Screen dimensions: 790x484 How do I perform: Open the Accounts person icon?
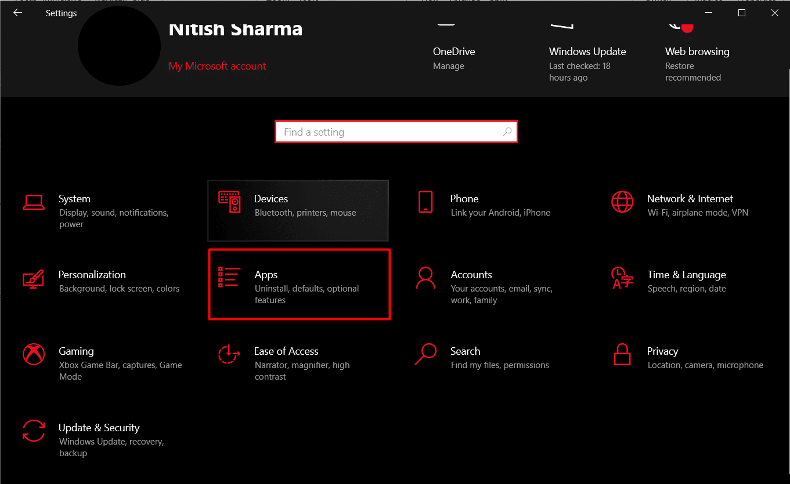pos(425,278)
